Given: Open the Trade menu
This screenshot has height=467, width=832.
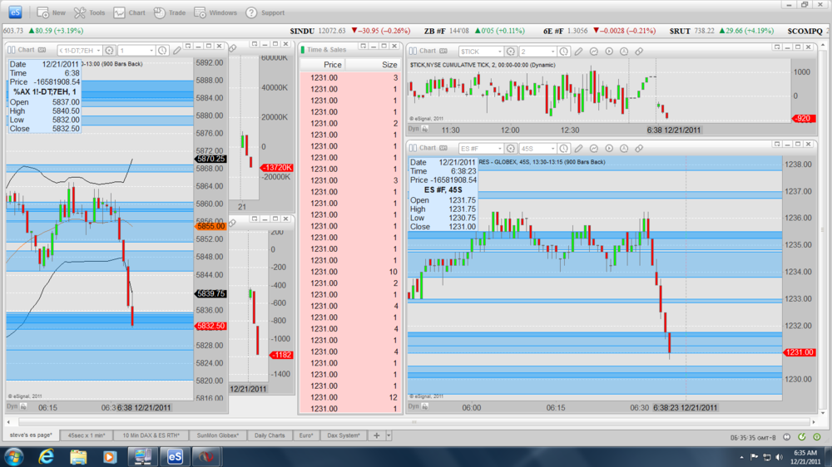Looking at the screenshot, I should (x=169, y=12).
